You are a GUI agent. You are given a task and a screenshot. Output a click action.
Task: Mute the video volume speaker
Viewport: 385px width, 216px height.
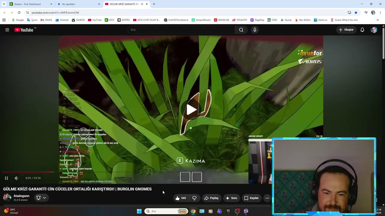click(17, 178)
